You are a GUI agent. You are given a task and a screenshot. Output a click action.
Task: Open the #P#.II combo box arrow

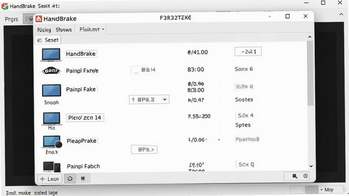165,99
